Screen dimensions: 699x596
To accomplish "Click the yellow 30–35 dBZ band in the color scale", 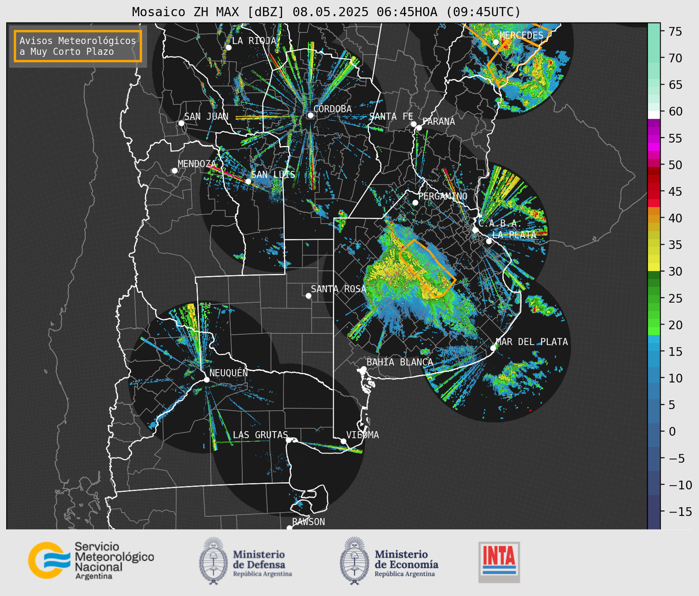I will click(x=654, y=258).
